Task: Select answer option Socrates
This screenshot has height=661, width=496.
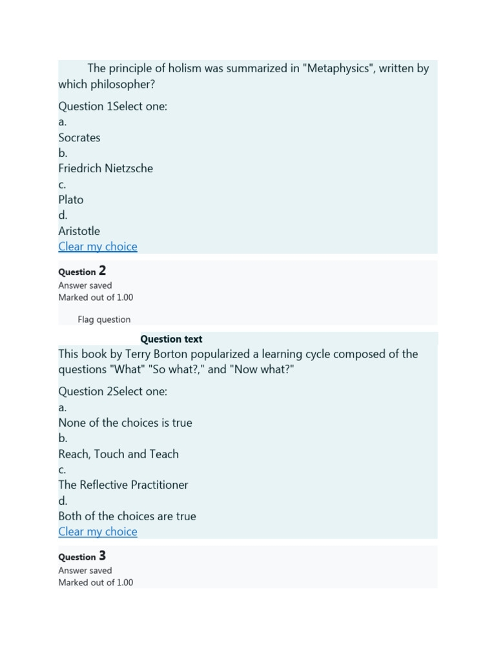Action: pyautogui.click(x=79, y=137)
